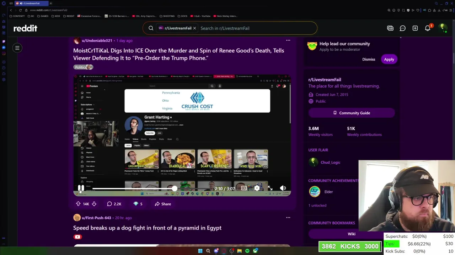Open browser AI assistant button

(446, 10)
